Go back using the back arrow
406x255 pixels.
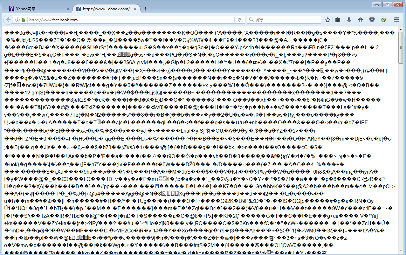click(x=8, y=20)
